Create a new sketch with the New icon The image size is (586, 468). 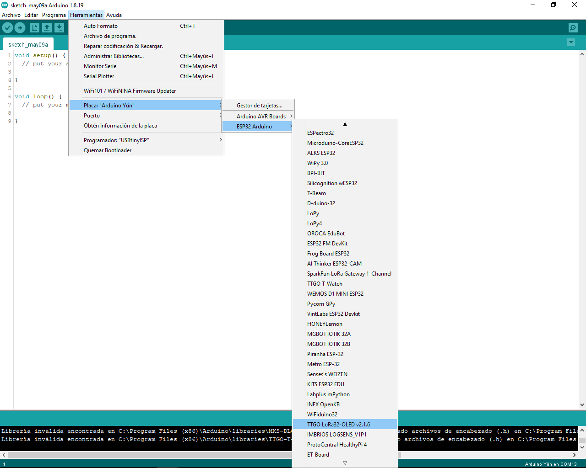[x=34, y=28]
